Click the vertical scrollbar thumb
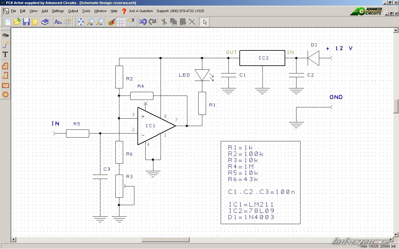This screenshot has height=249, width=399. (x=396, y=106)
